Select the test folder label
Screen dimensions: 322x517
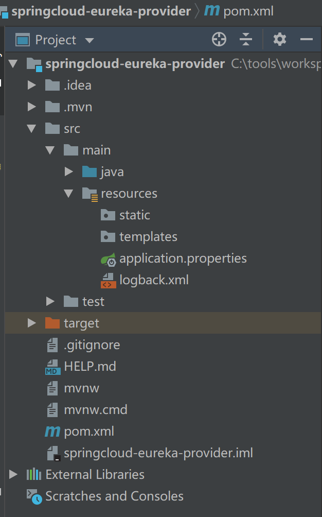94,302
